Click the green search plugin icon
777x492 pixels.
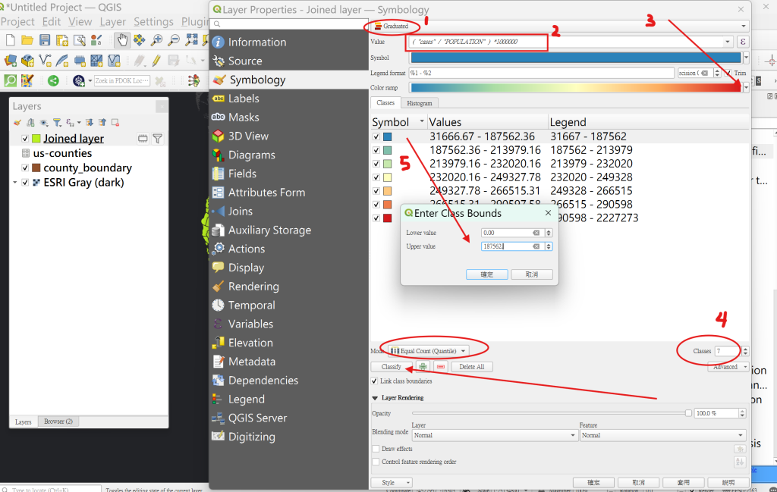(11, 80)
